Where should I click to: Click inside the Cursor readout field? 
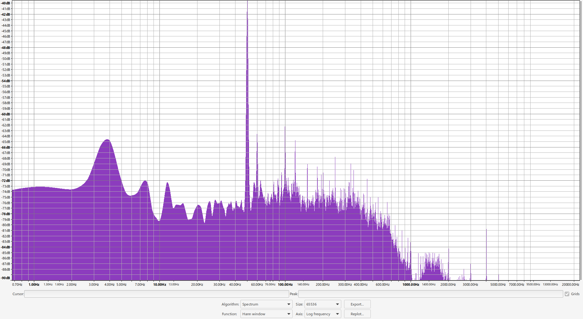point(156,294)
